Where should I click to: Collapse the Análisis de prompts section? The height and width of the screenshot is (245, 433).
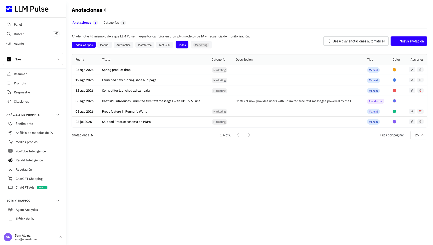click(58, 115)
